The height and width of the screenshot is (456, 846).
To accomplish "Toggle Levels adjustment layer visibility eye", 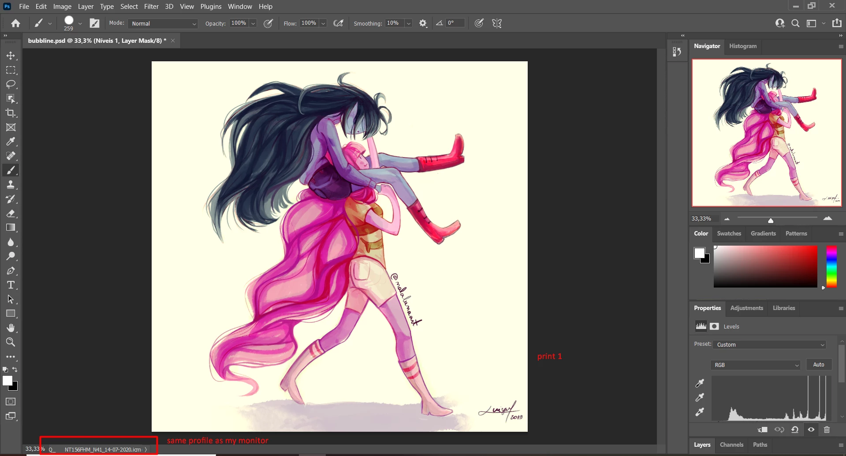I will click(811, 430).
